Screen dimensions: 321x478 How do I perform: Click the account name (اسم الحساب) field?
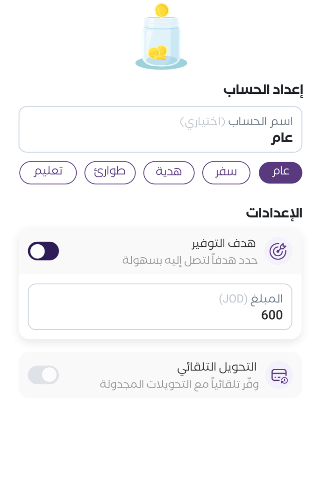160,129
